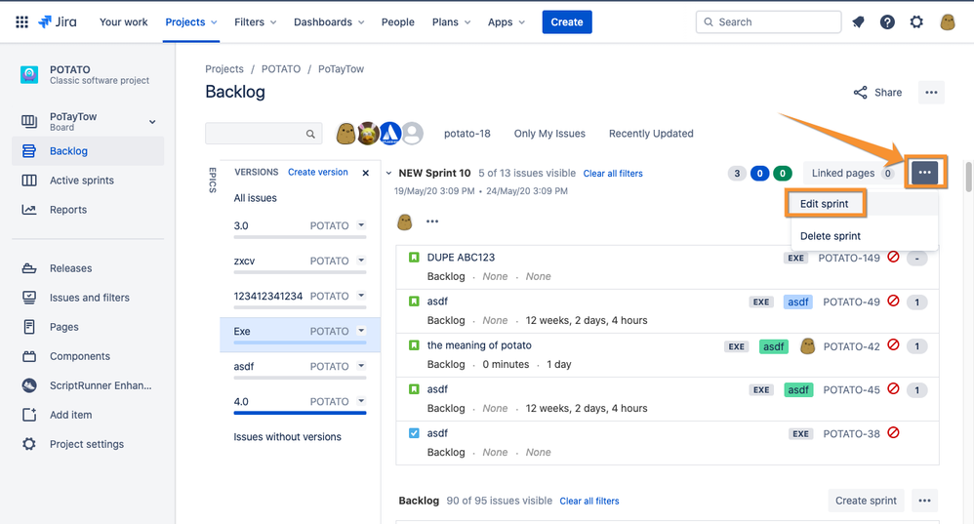Close the Versions panel with X
The image size is (974, 524).
[x=366, y=173]
